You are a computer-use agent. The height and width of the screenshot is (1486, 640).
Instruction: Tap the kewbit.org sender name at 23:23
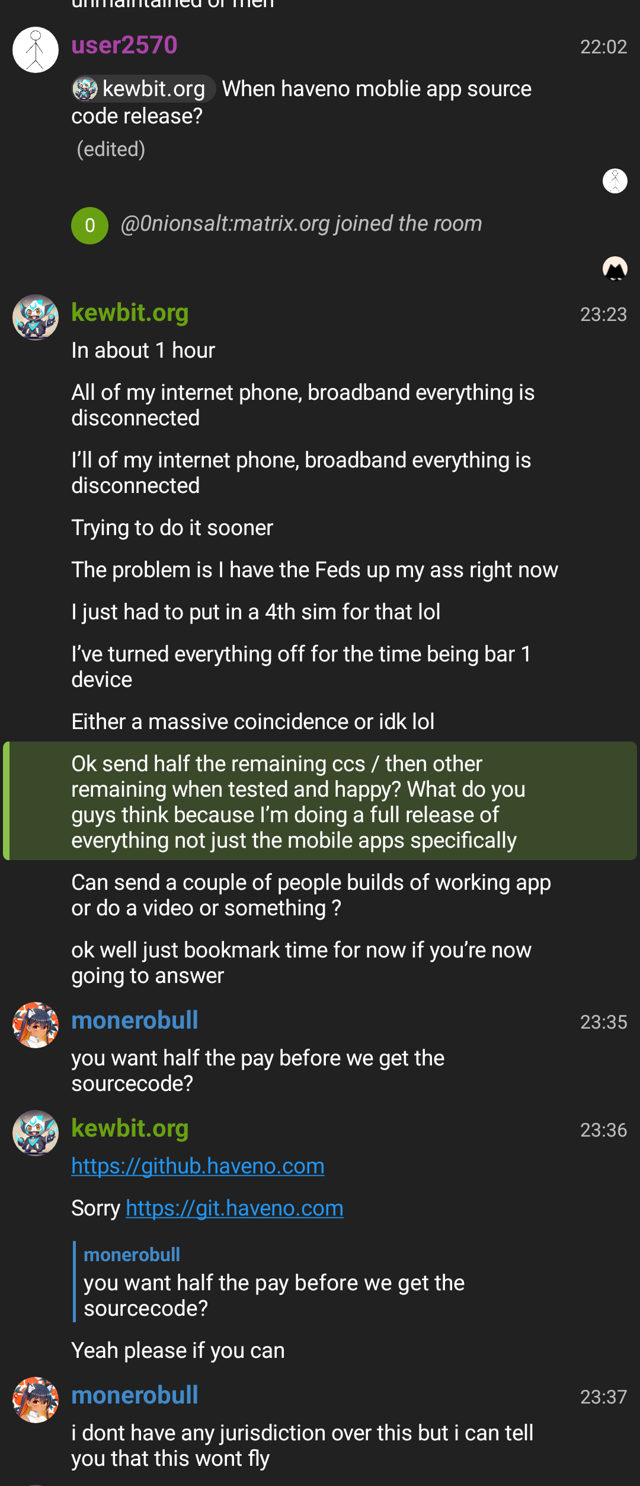tap(130, 313)
